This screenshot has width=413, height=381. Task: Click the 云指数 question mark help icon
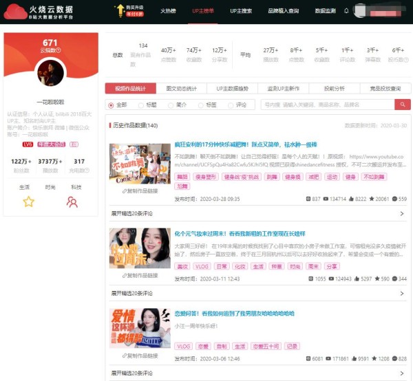click(x=59, y=50)
